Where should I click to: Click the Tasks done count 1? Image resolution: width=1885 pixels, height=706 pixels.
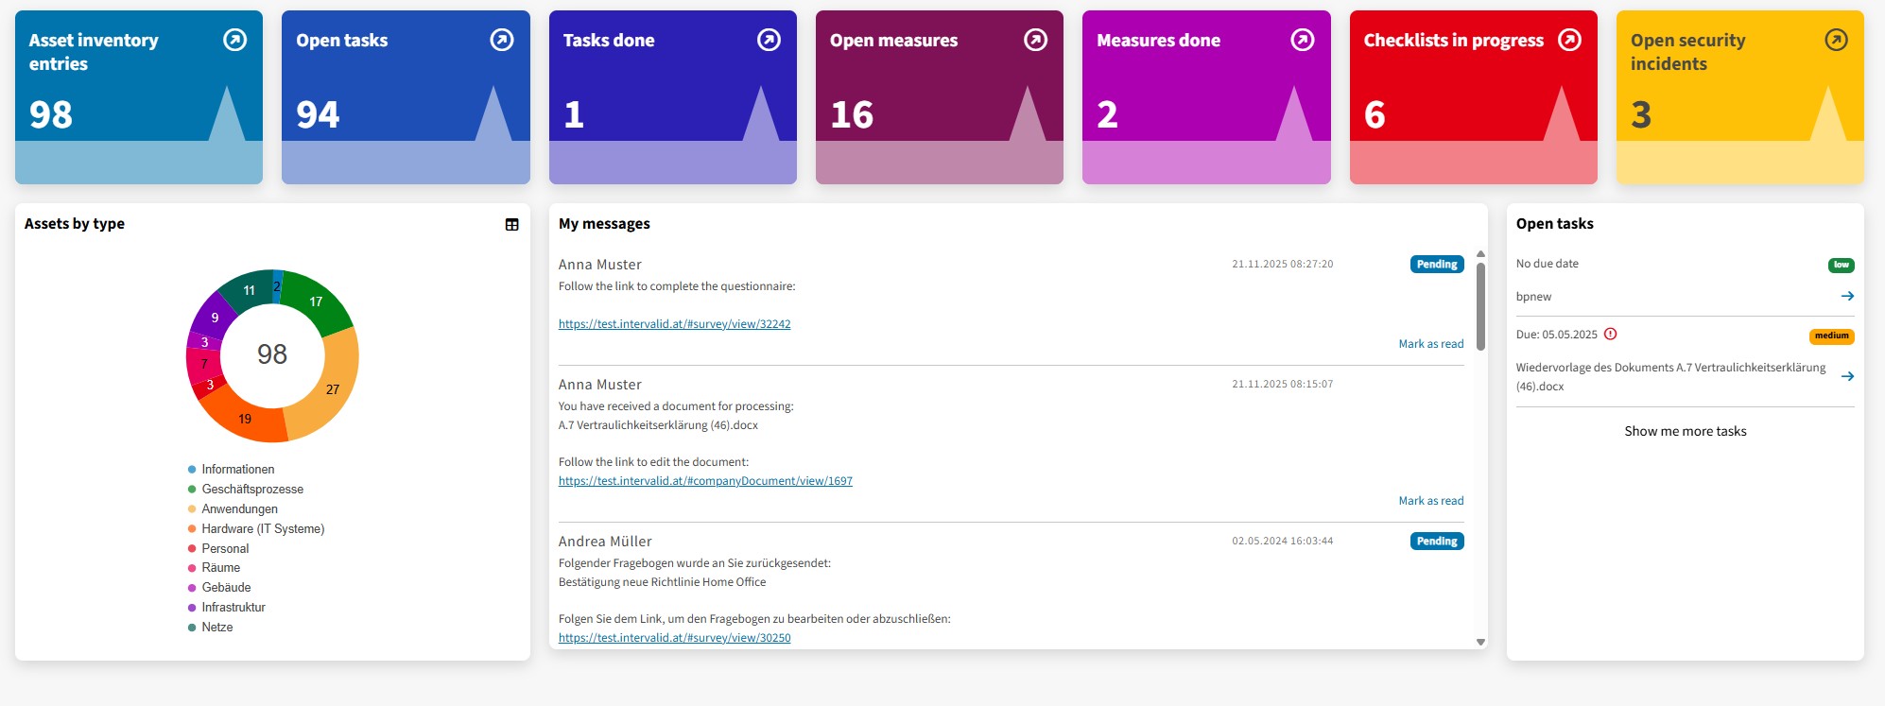point(574,115)
